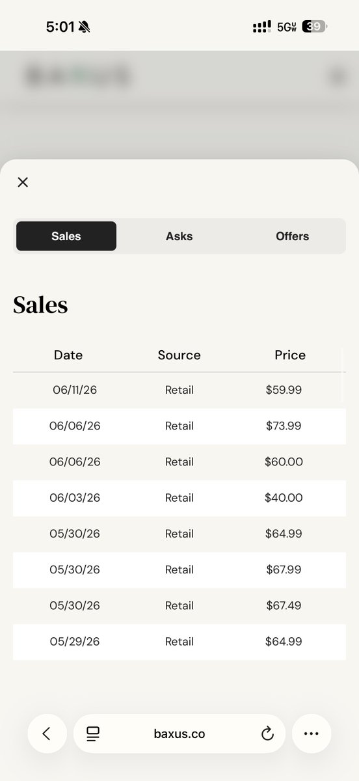The height and width of the screenshot is (781, 359).
Task: Go back using browser back arrow
Action: point(47,733)
